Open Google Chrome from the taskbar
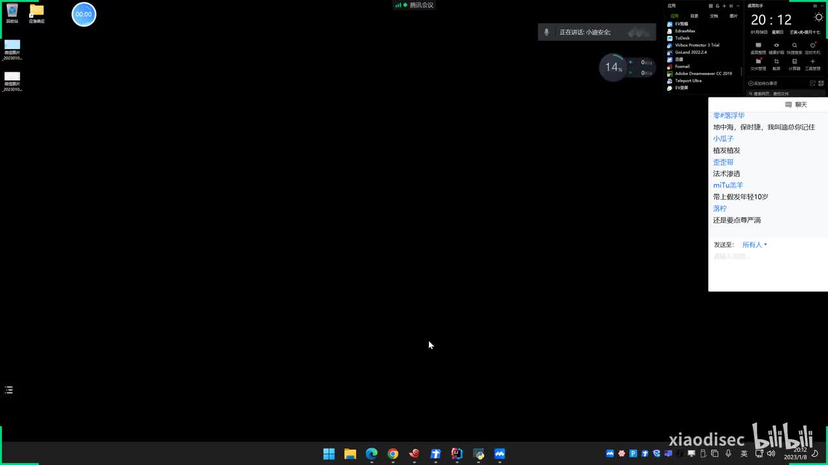This screenshot has width=828, height=465. [x=393, y=454]
